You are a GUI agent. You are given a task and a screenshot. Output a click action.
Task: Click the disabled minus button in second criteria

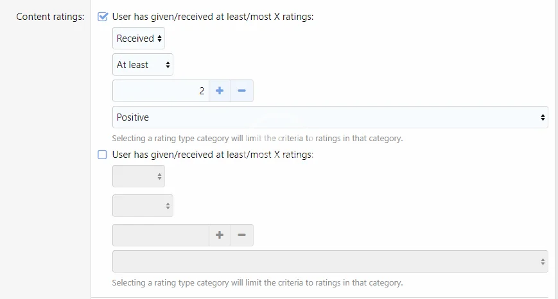pos(242,235)
